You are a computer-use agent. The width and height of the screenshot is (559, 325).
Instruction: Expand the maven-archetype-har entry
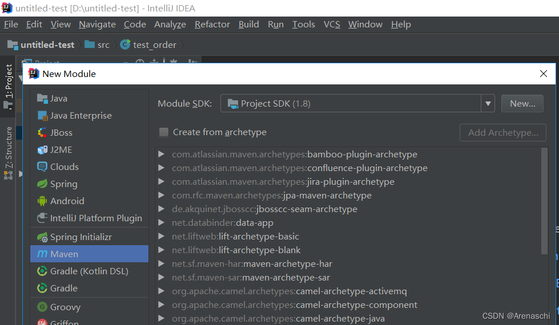161,263
